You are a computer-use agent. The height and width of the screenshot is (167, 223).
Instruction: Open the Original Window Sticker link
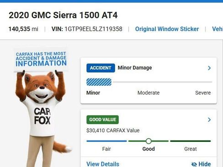(x=167, y=29)
